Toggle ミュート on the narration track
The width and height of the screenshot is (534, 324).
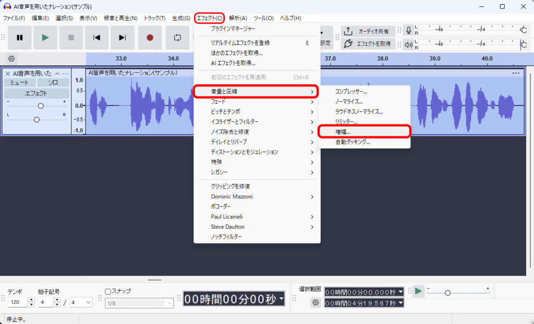(x=20, y=83)
